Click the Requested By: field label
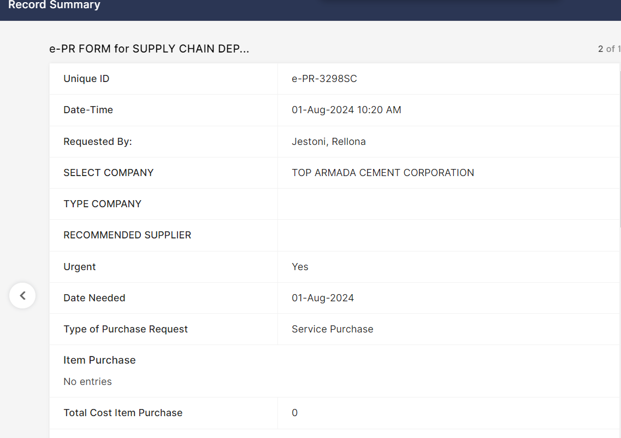The image size is (621, 438). [x=97, y=142]
